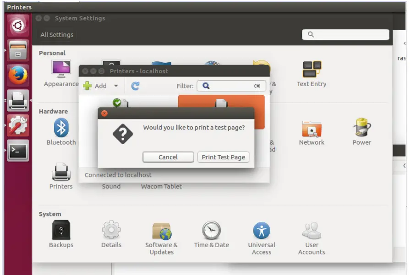
Task: Open Network settings
Action: click(x=312, y=133)
